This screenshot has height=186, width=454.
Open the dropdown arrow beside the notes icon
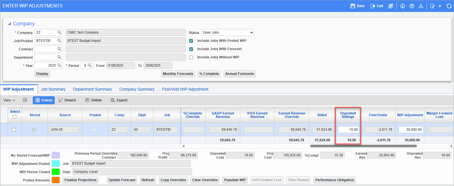[x=440, y=6]
